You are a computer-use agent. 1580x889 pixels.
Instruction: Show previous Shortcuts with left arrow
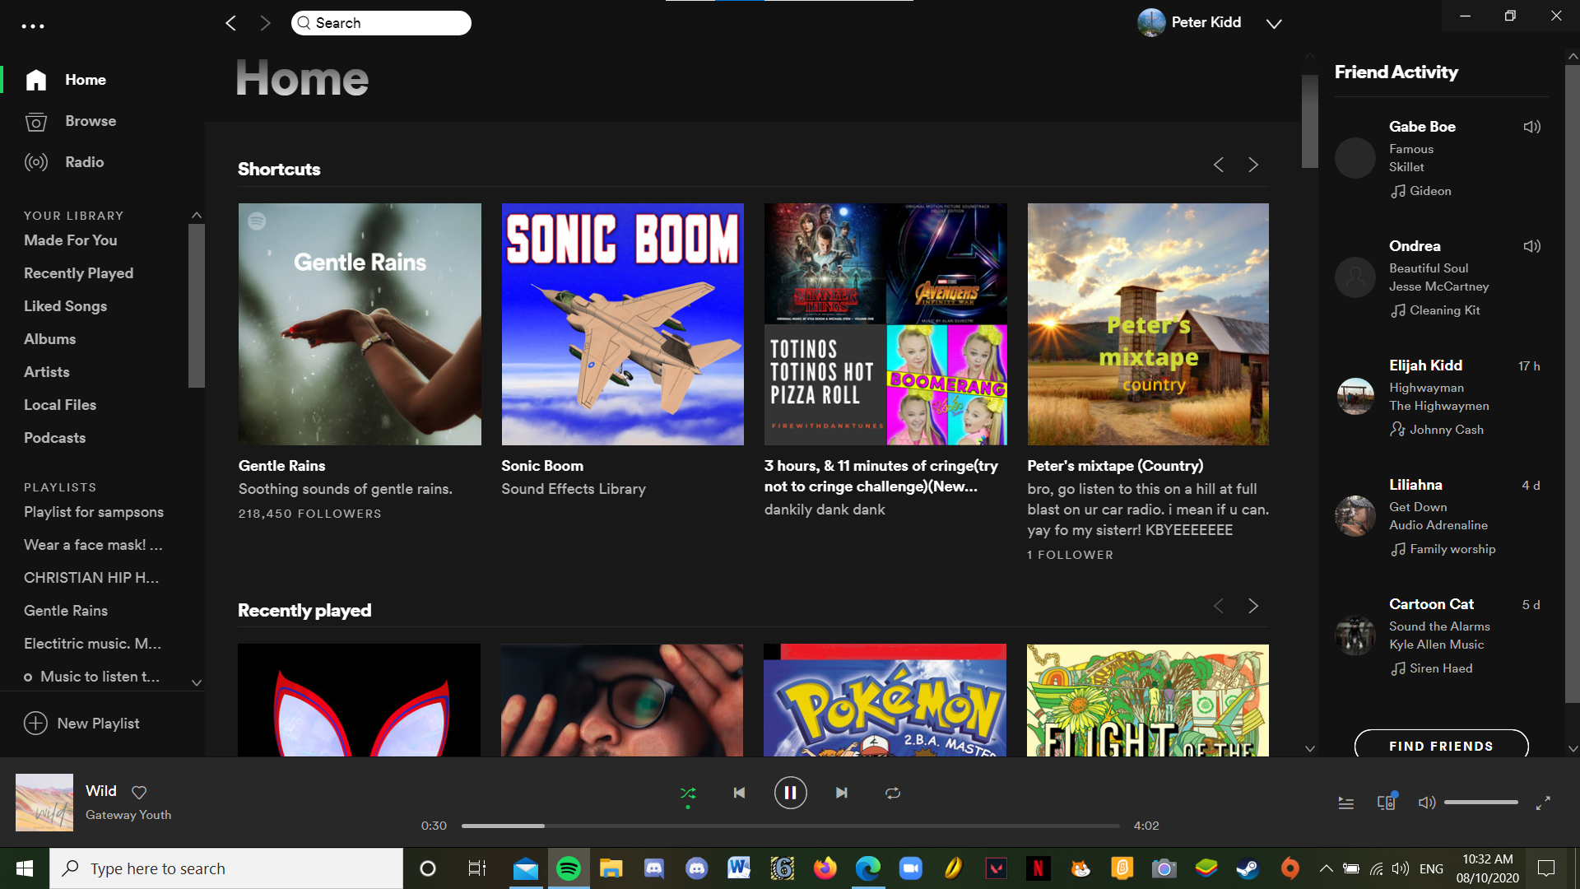pyautogui.click(x=1219, y=165)
